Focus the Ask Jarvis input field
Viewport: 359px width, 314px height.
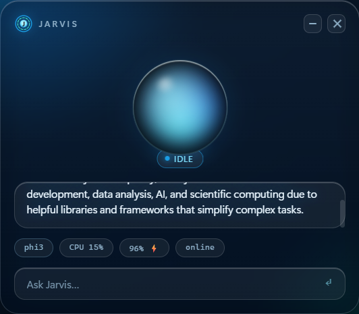(179, 284)
